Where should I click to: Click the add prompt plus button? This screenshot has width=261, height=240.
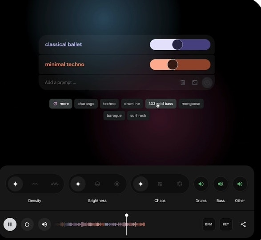[x=207, y=83]
